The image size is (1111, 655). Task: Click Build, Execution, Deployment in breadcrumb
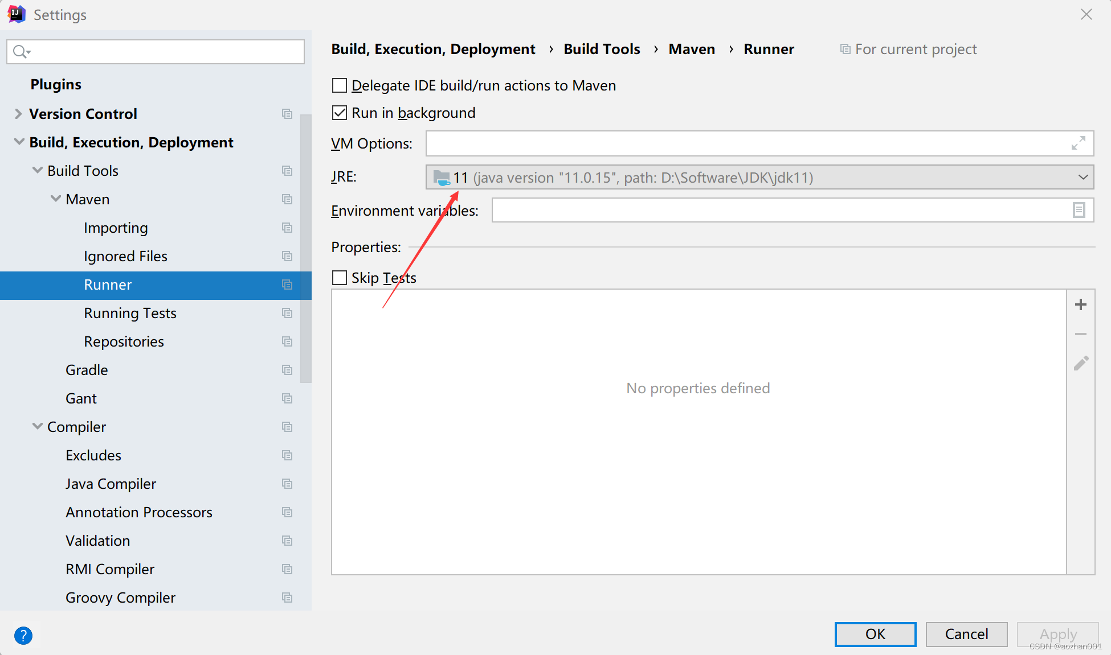(433, 49)
